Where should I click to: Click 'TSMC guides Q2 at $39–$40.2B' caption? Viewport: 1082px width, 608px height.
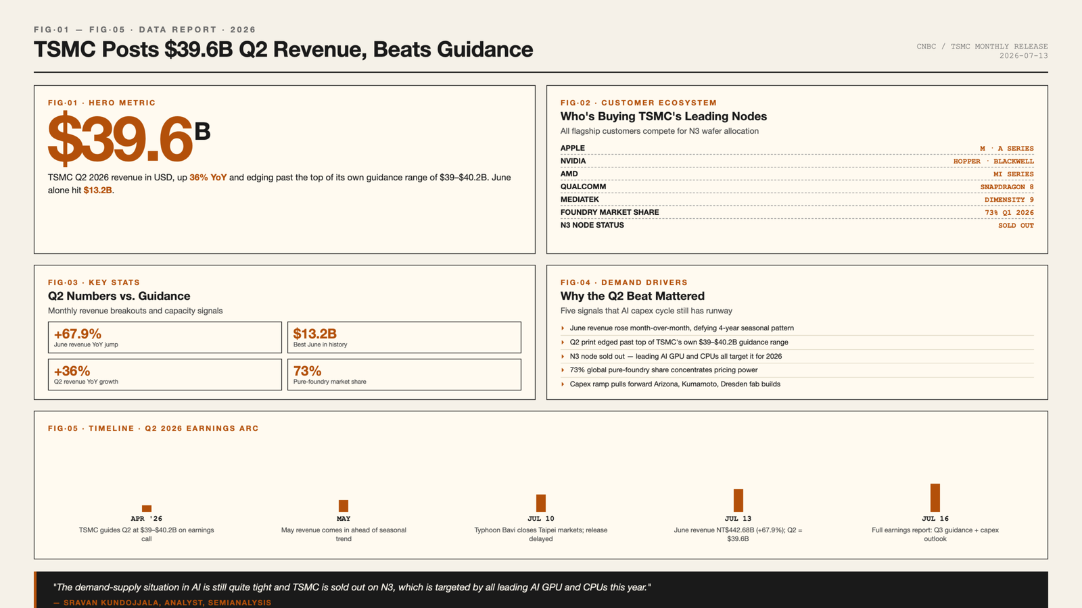point(147,534)
